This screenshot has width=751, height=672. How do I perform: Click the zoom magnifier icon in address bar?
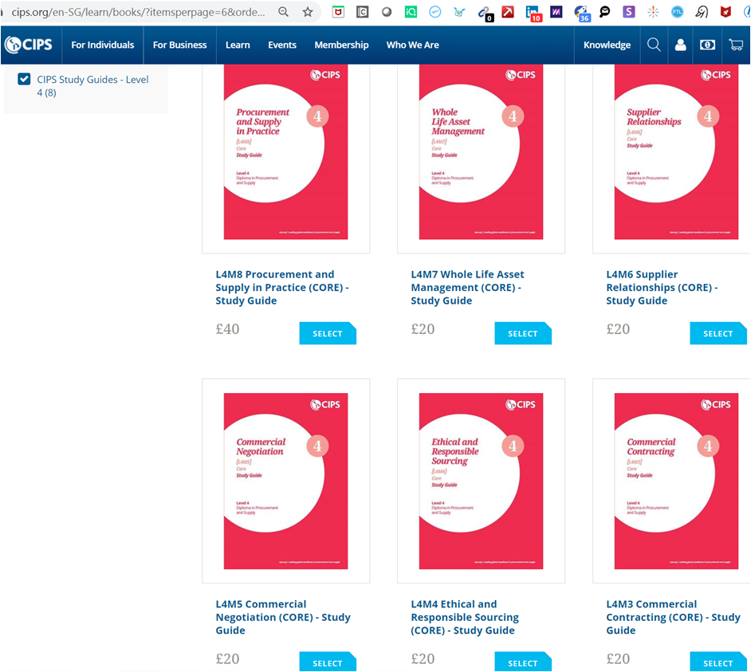(283, 12)
